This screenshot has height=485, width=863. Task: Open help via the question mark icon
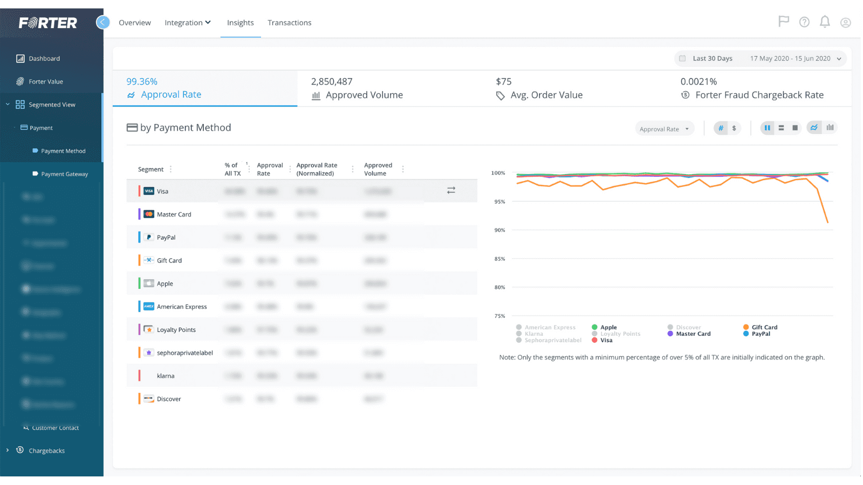(804, 22)
